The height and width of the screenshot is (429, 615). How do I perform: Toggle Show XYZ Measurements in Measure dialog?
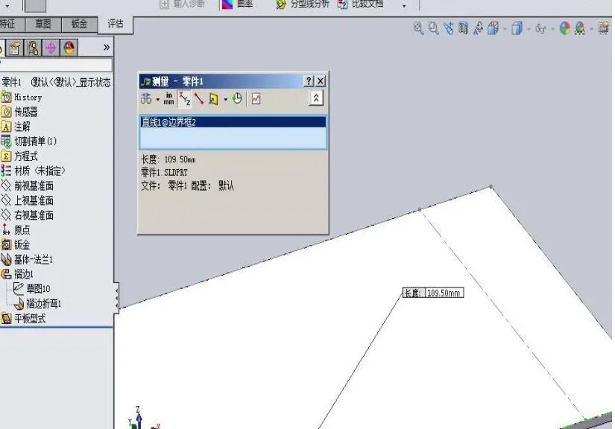click(x=184, y=99)
